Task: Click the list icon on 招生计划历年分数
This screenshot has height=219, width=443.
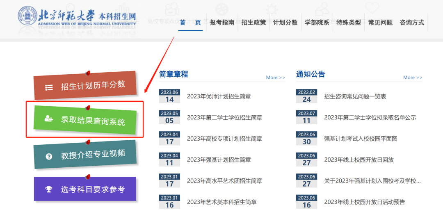Action: pos(49,88)
